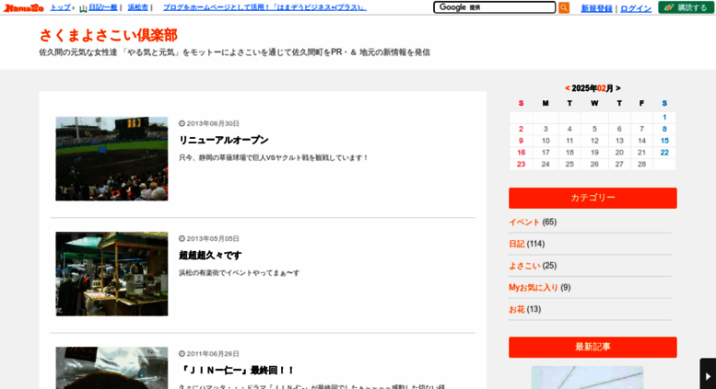Select February 28 in the calendar
Image resolution: width=716 pixels, height=389 pixels.
click(x=641, y=165)
